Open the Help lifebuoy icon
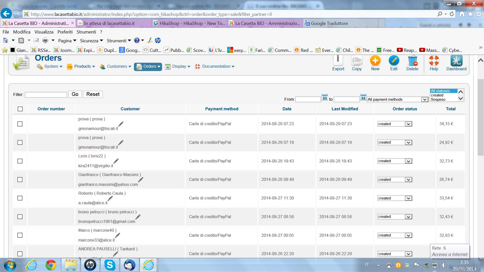 tap(434, 61)
